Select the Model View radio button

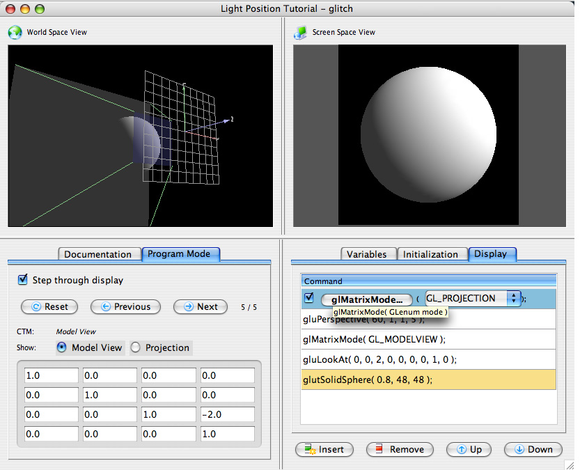62,347
